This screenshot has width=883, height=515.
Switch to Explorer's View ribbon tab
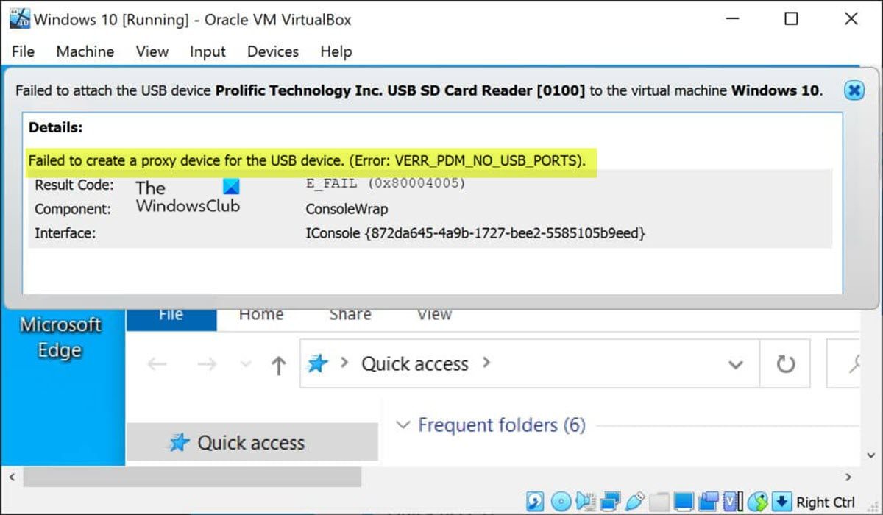click(434, 315)
